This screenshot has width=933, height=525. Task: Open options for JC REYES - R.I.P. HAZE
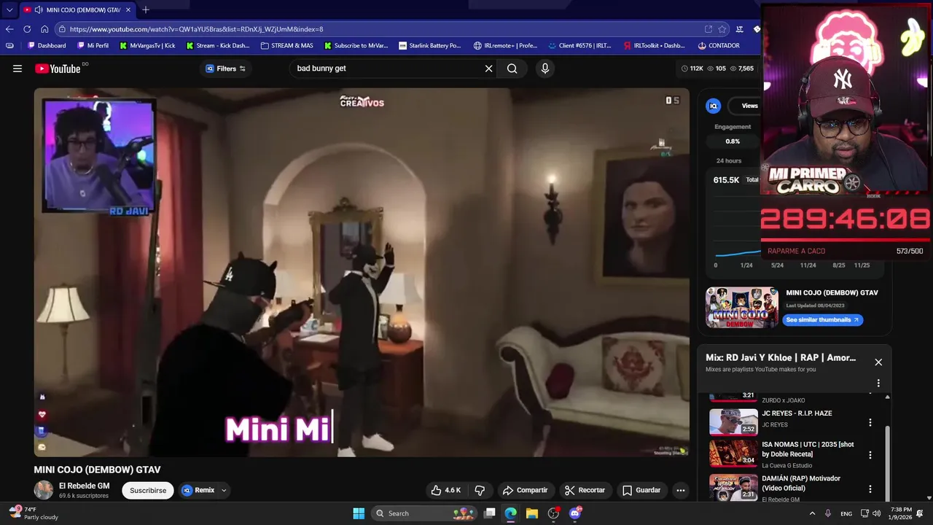point(870,422)
